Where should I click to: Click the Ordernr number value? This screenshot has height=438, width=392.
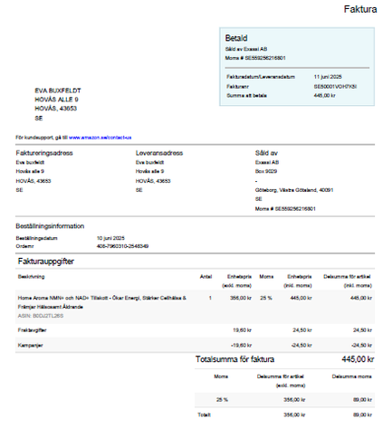pos(122,246)
